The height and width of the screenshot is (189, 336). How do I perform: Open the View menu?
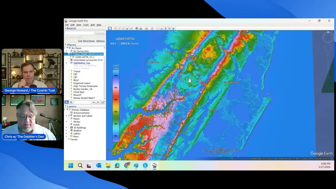pyautogui.click(x=79, y=25)
